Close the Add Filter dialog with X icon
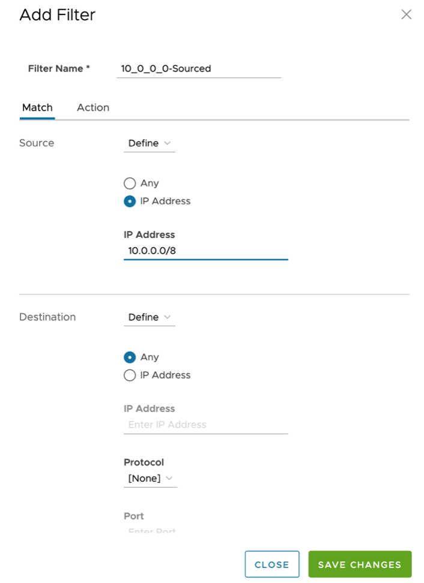Screen dimensions: 424x583 coord(407,14)
